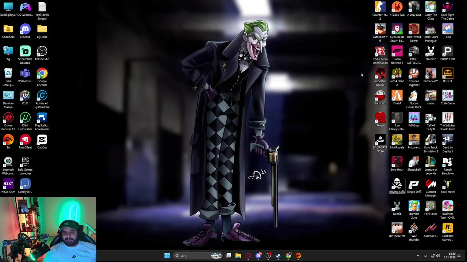The height and width of the screenshot is (262, 467).
Task: Open The Witcher 3 Wild Hunt shortcut
Action: click(x=448, y=122)
